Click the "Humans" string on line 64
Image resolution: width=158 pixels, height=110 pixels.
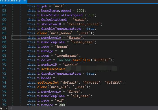click(75, 38)
